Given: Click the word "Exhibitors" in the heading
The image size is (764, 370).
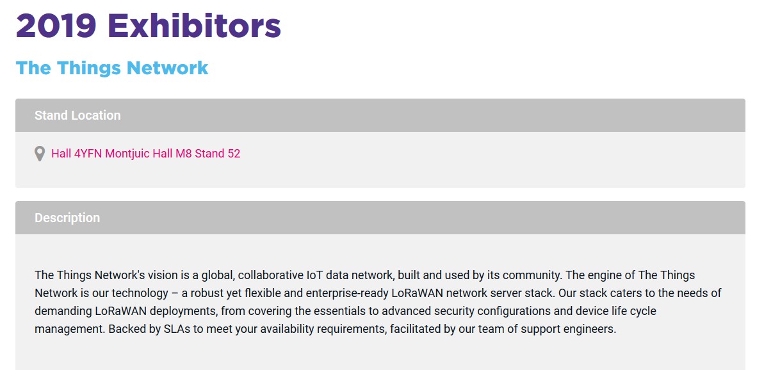Looking at the screenshot, I should [194, 26].
